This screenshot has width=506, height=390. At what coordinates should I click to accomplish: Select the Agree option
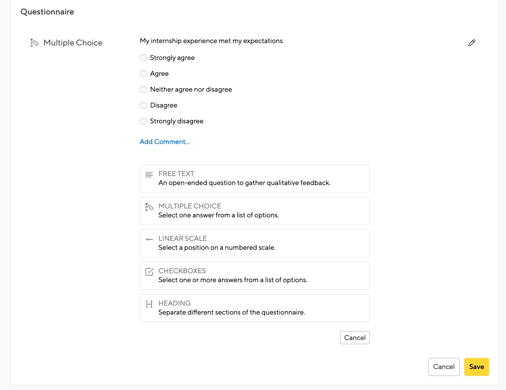coord(143,73)
